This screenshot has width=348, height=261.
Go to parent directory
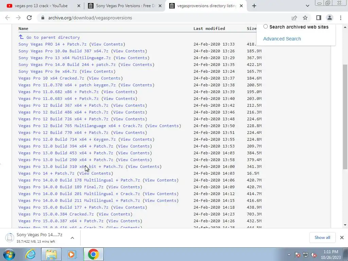coord(53,37)
